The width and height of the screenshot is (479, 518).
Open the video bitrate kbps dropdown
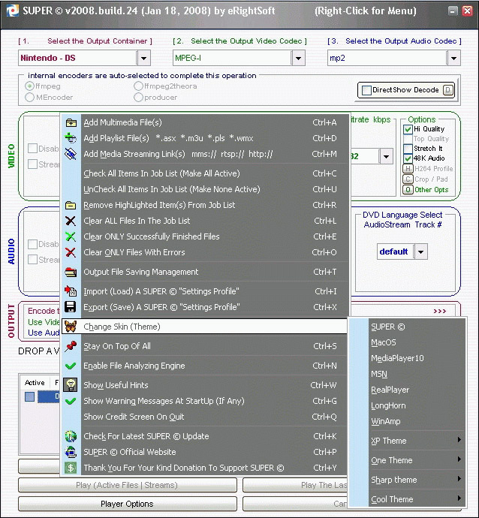coord(386,156)
